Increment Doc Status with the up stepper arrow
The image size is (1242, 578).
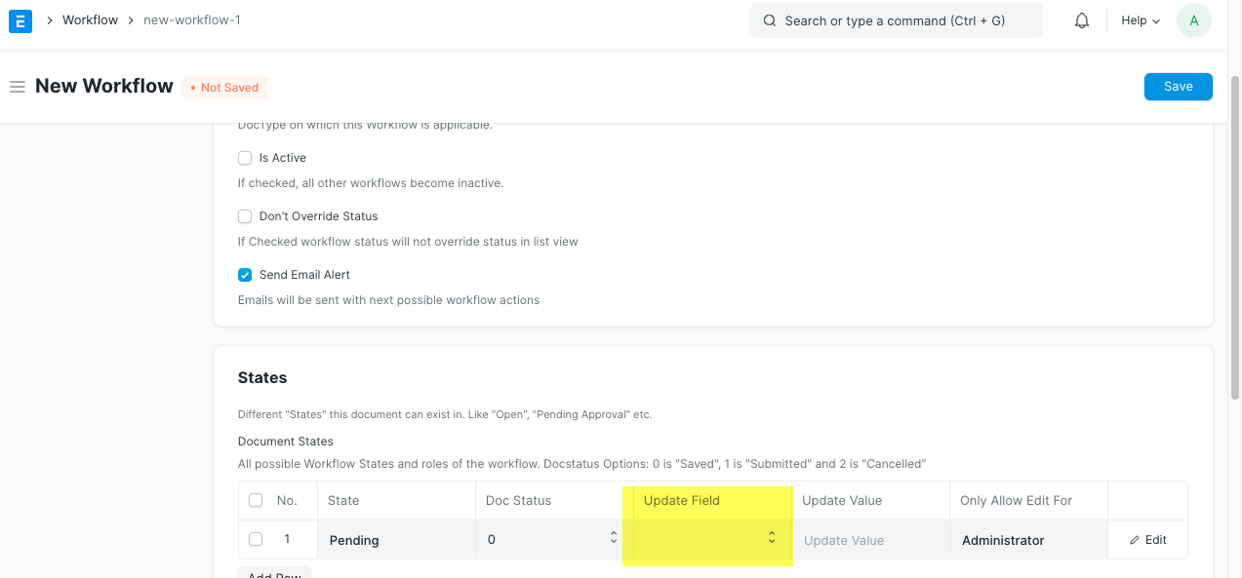pos(613,535)
